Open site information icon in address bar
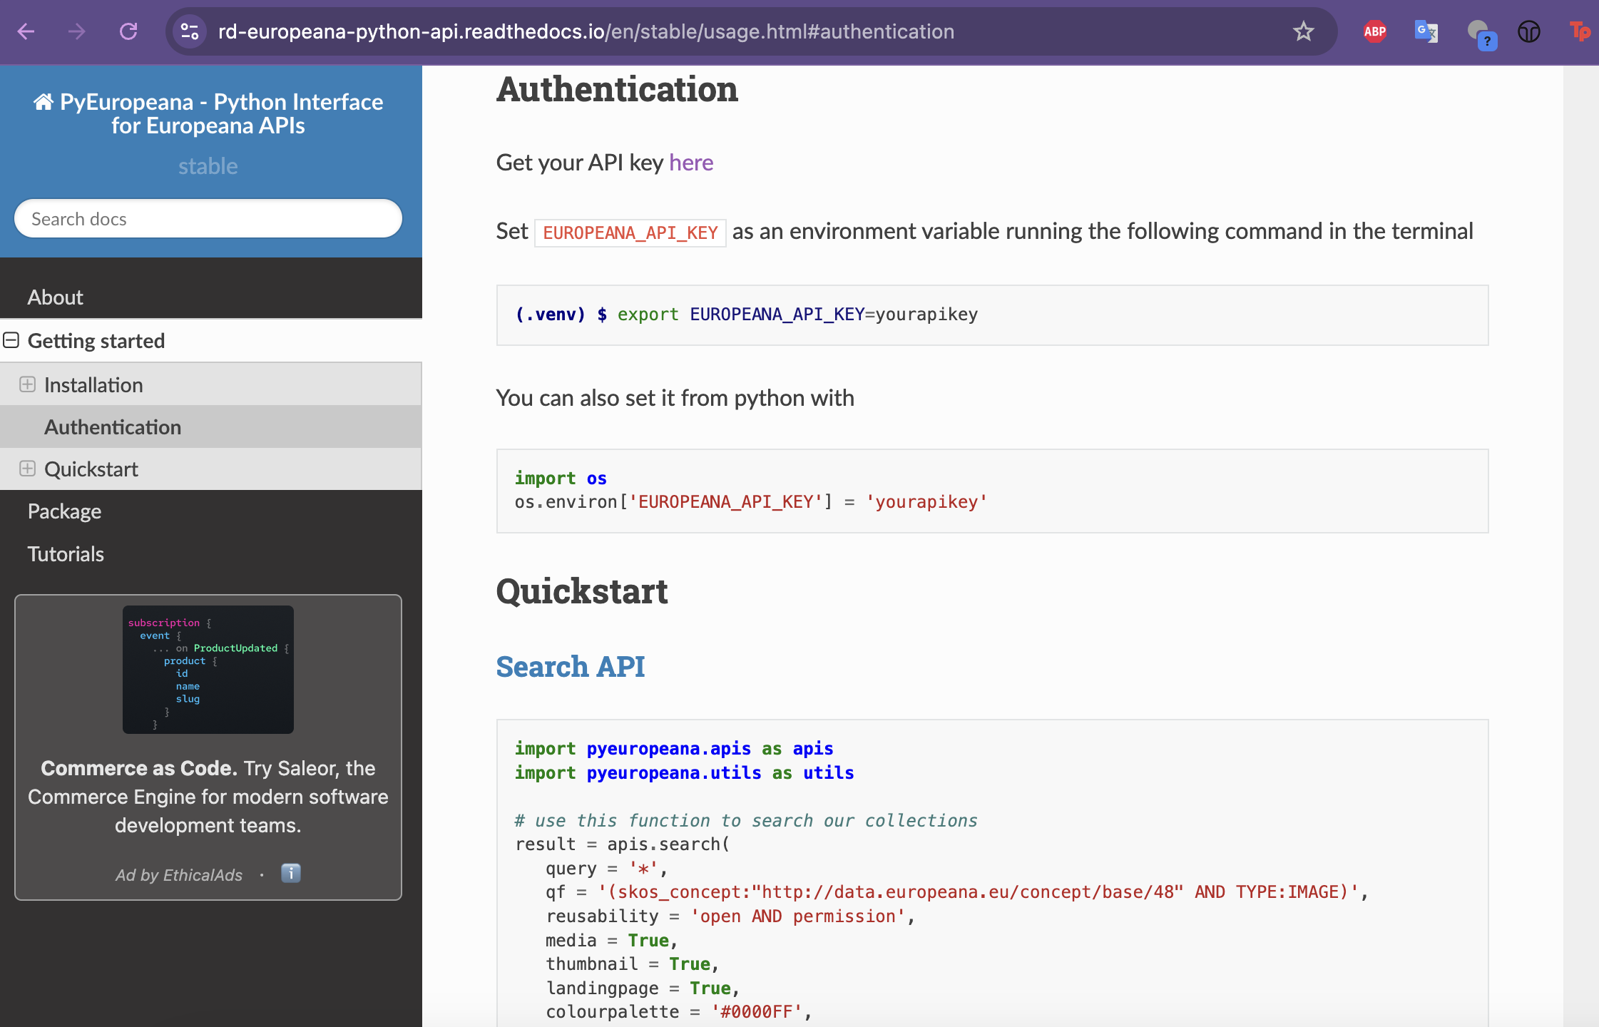1599x1027 pixels. tap(190, 31)
